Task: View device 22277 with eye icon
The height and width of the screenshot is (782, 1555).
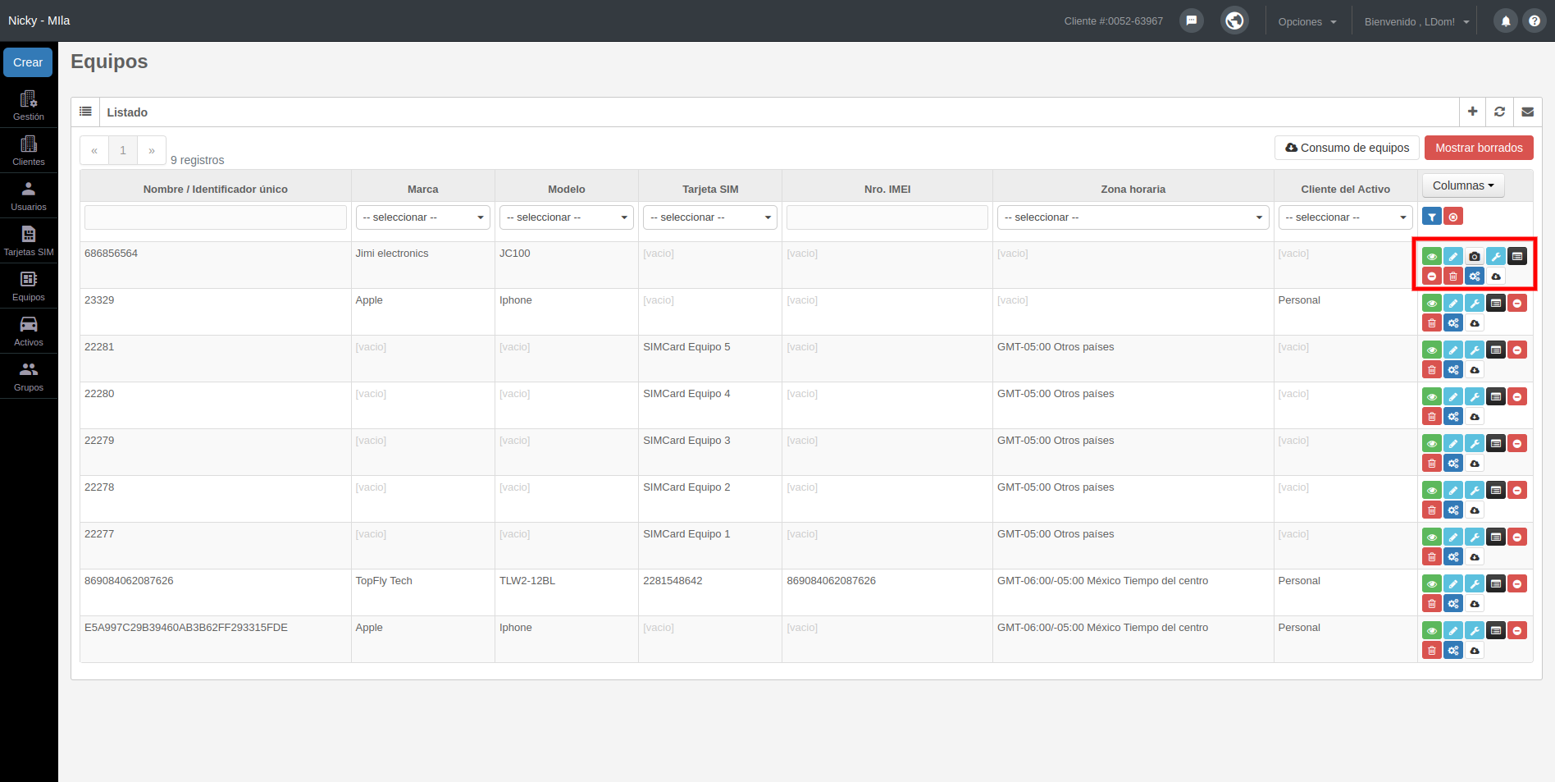Action: (1432, 537)
